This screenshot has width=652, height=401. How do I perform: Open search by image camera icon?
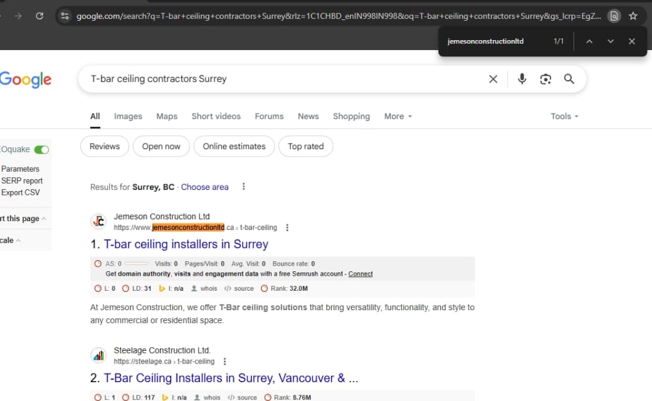[x=545, y=79]
